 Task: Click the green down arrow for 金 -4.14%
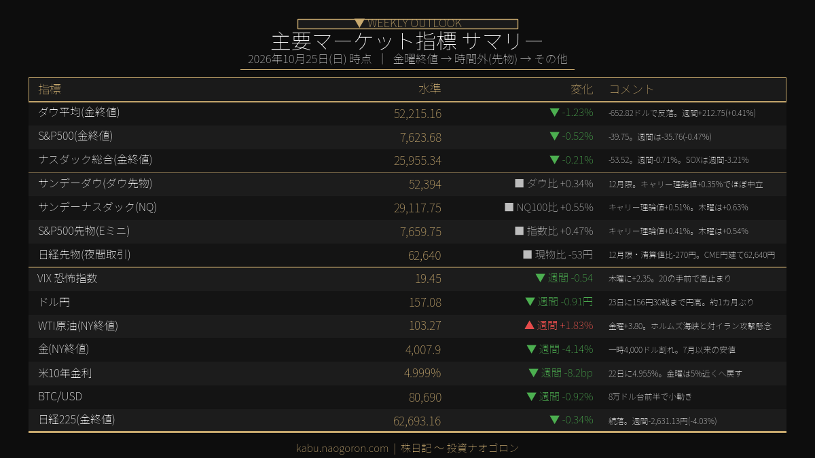pyautogui.click(x=532, y=349)
